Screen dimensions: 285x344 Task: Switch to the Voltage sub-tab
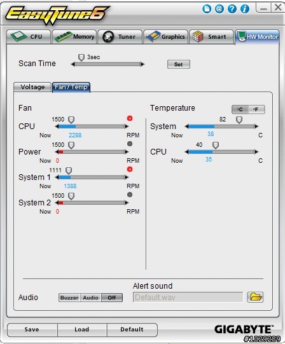(x=32, y=87)
